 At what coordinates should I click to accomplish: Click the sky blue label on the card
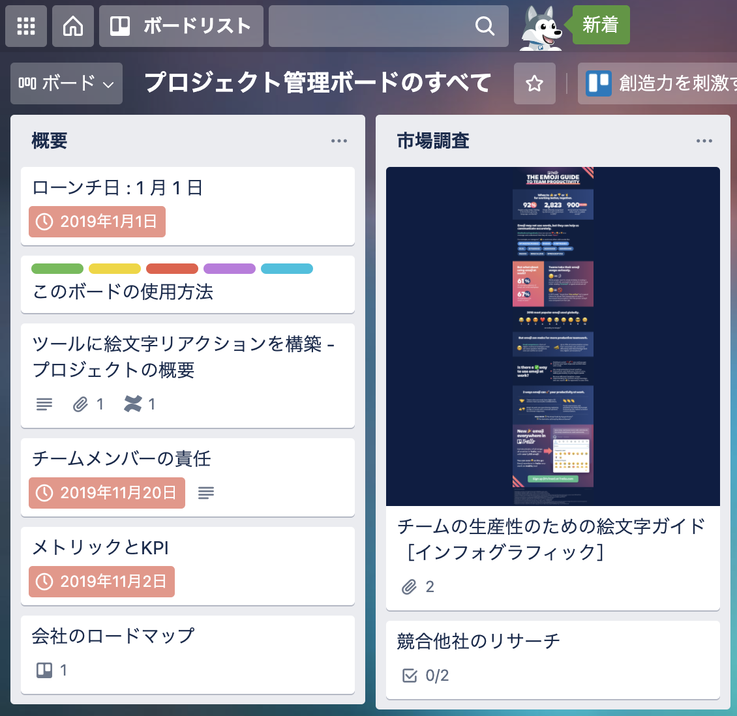287,269
